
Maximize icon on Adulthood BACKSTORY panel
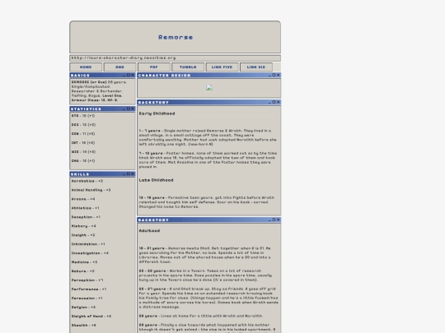[x=274, y=220]
